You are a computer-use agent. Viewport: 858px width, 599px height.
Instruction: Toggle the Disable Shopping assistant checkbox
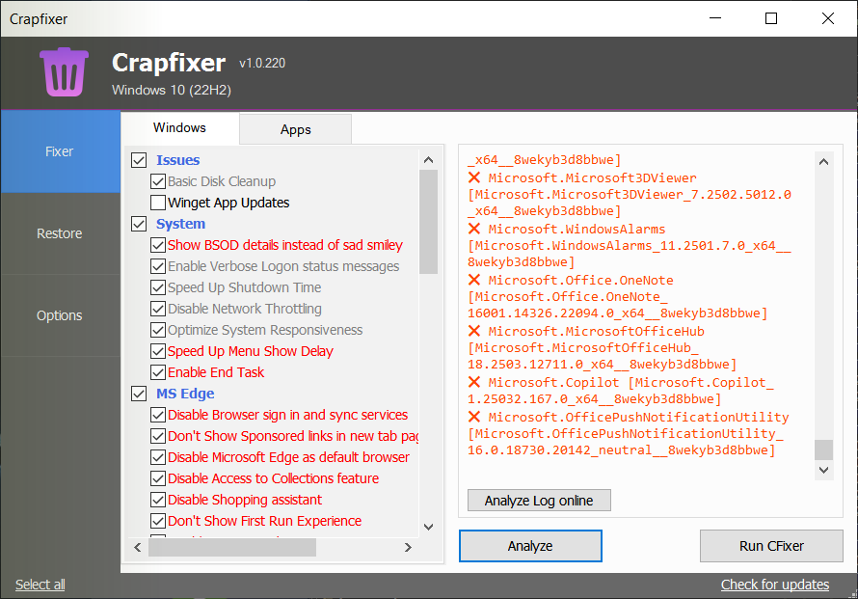[158, 500]
